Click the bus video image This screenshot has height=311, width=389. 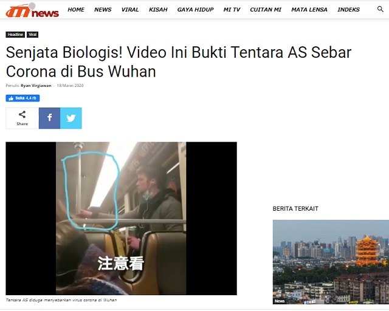(122, 218)
